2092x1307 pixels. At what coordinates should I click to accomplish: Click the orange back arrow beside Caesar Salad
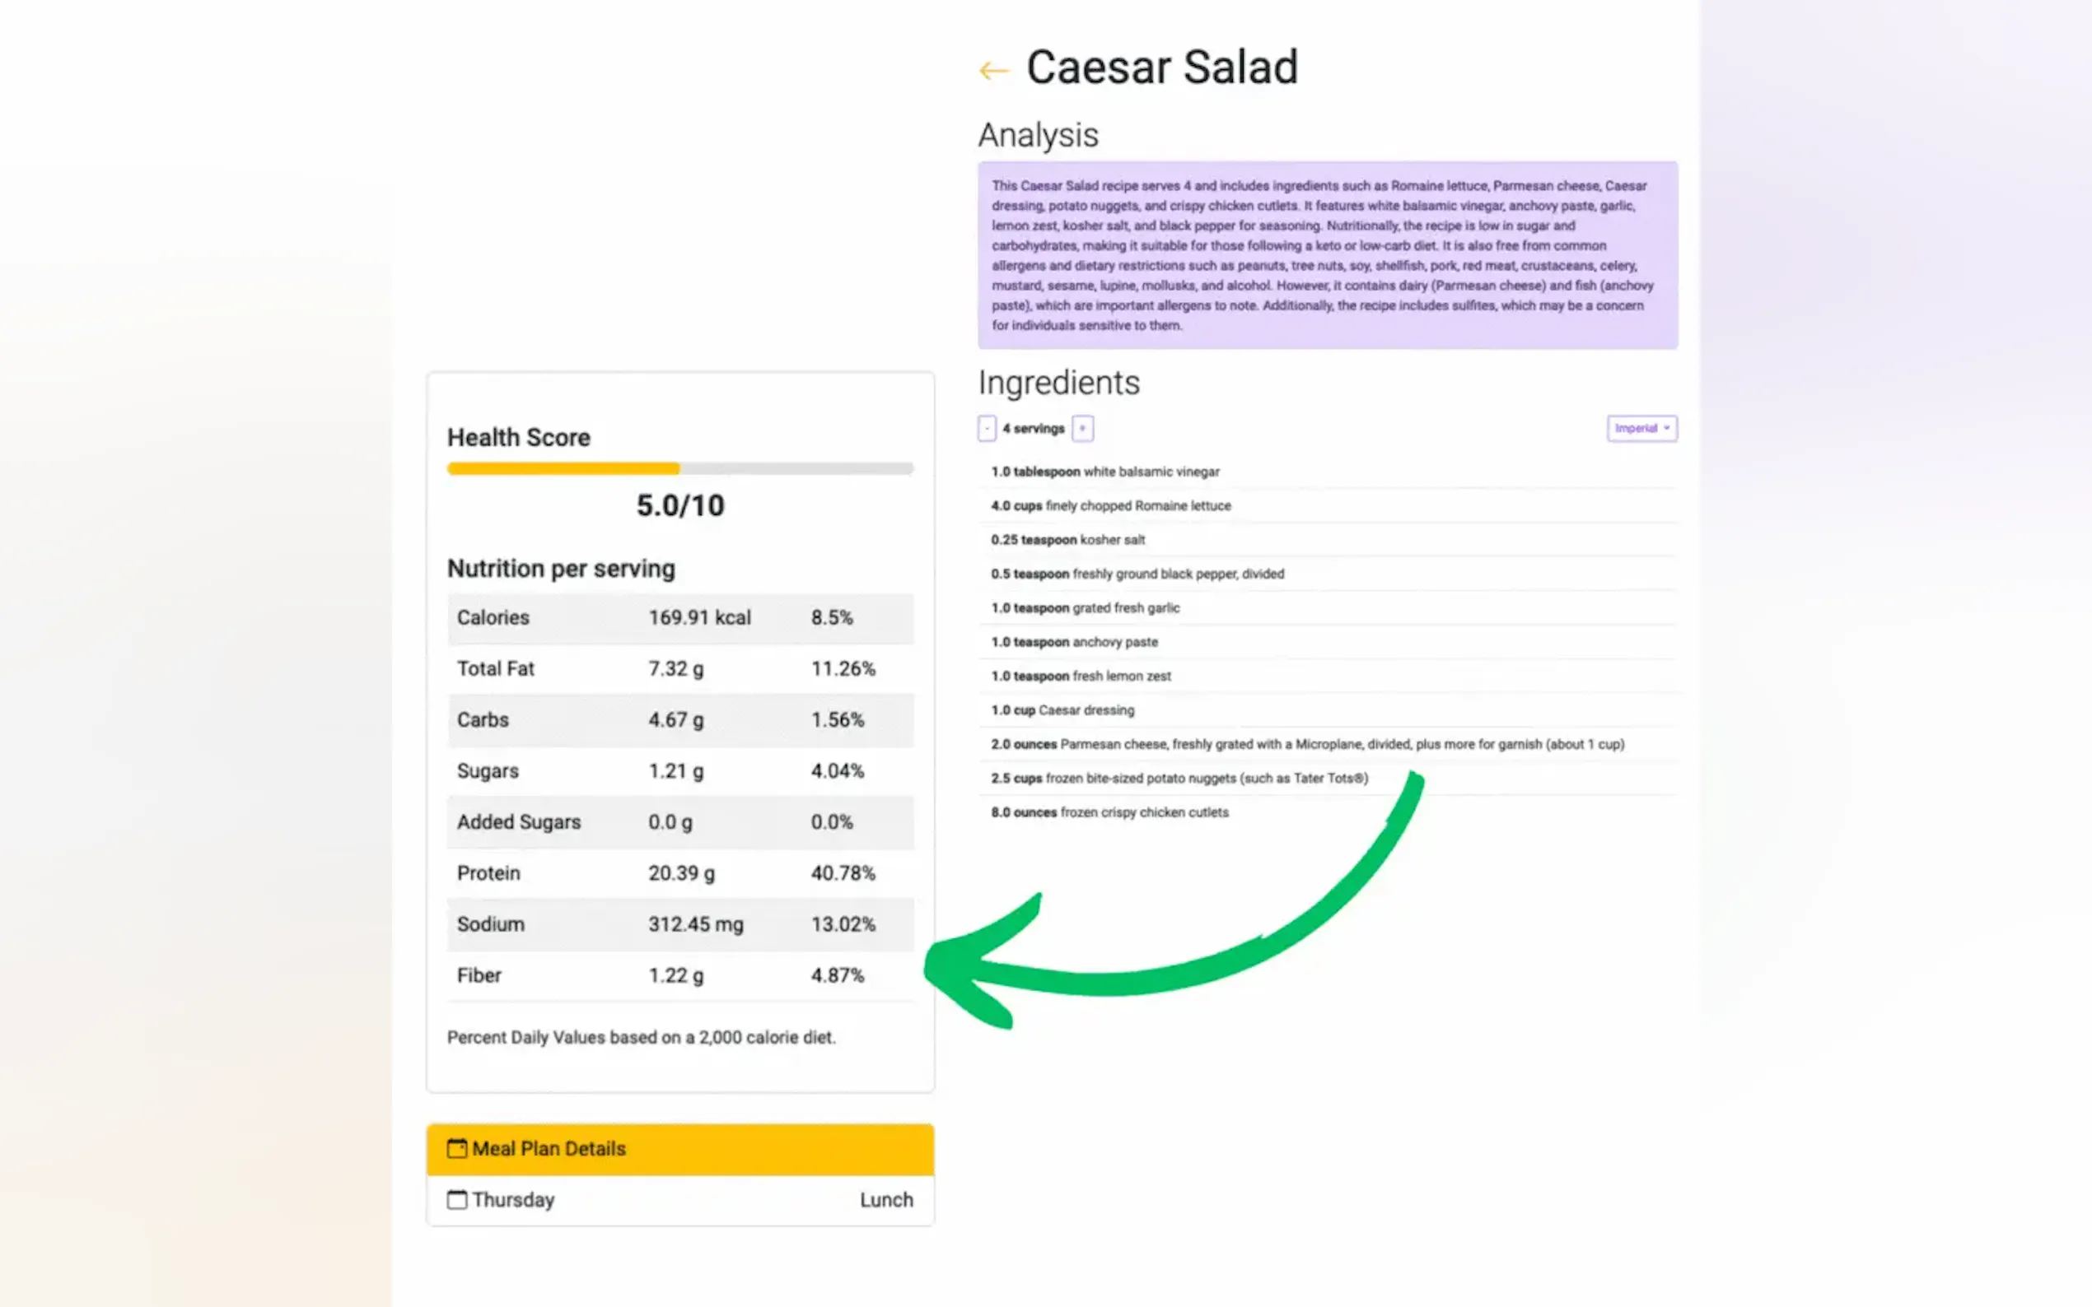993,70
